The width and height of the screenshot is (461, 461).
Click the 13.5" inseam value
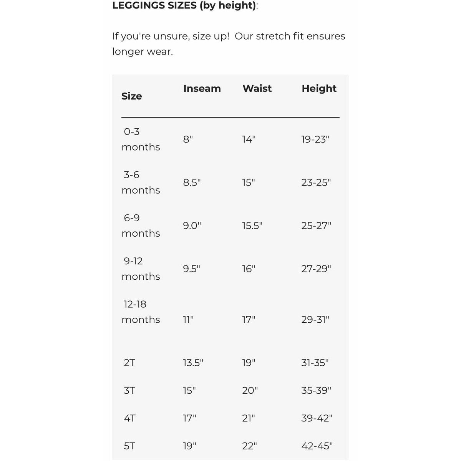(x=193, y=363)
